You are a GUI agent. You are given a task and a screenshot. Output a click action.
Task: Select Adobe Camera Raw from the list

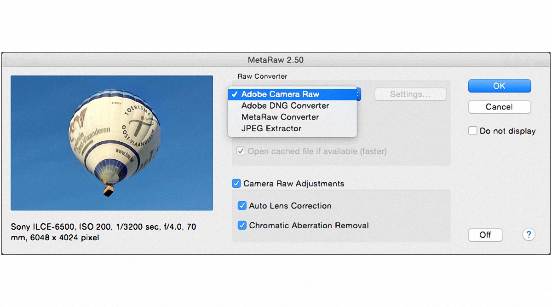pos(280,94)
